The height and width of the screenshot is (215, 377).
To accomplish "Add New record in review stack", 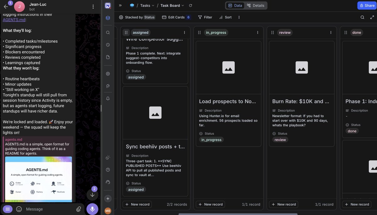I will tap(284, 204).
